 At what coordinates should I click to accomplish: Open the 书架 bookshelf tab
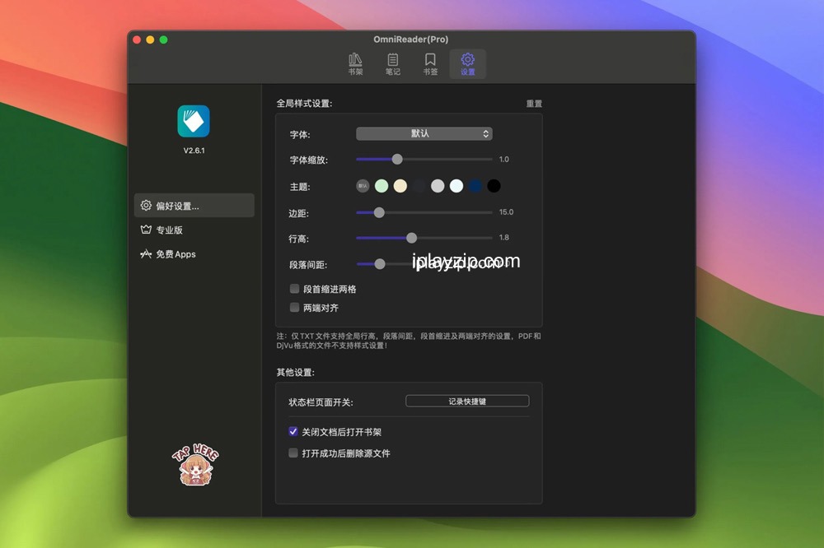click(x=355, y=64)
